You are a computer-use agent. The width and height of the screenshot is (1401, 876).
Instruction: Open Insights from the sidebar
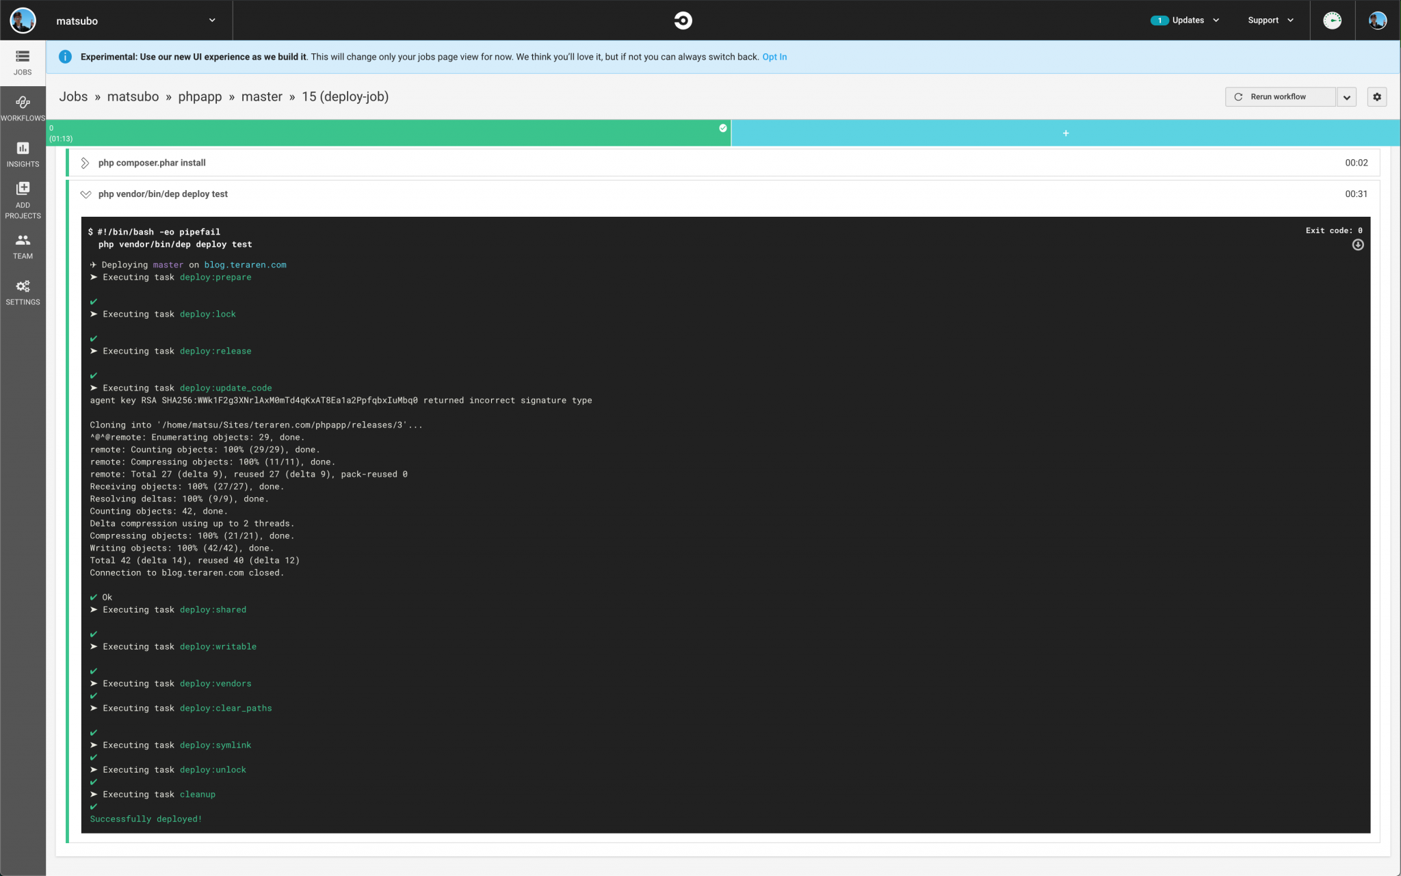(x=23, y=153)
